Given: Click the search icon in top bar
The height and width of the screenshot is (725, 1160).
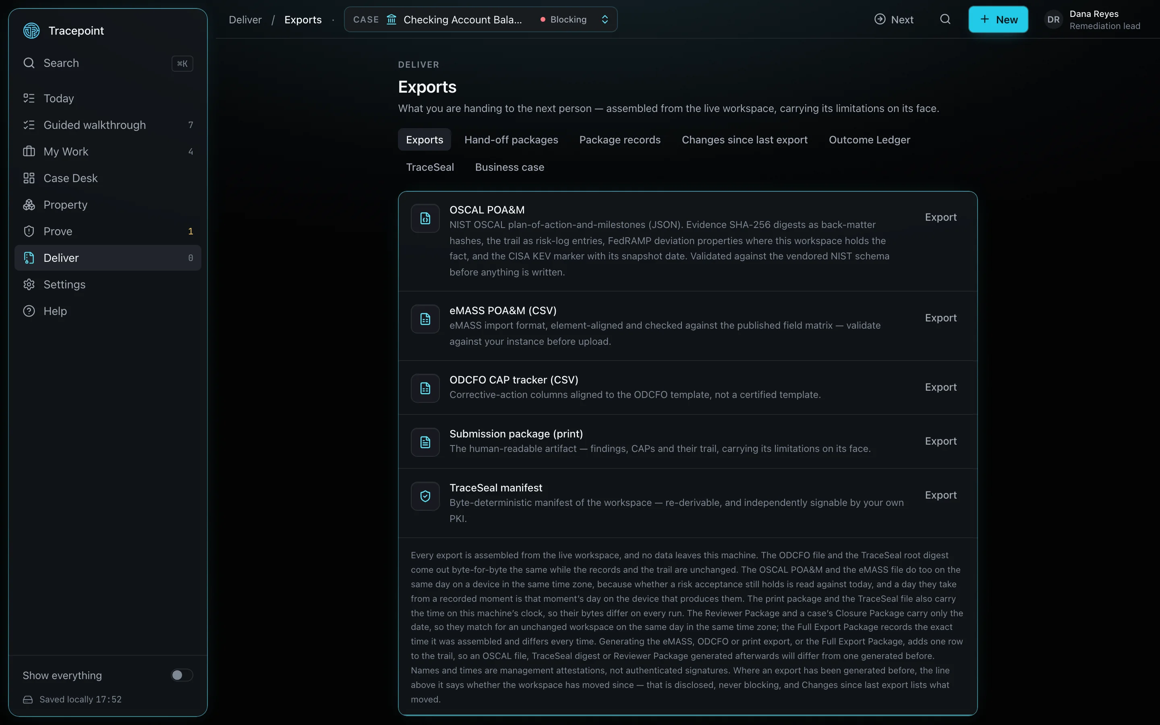Looking at the screenshot, I should pyautogui.click(x=945, y=19).
